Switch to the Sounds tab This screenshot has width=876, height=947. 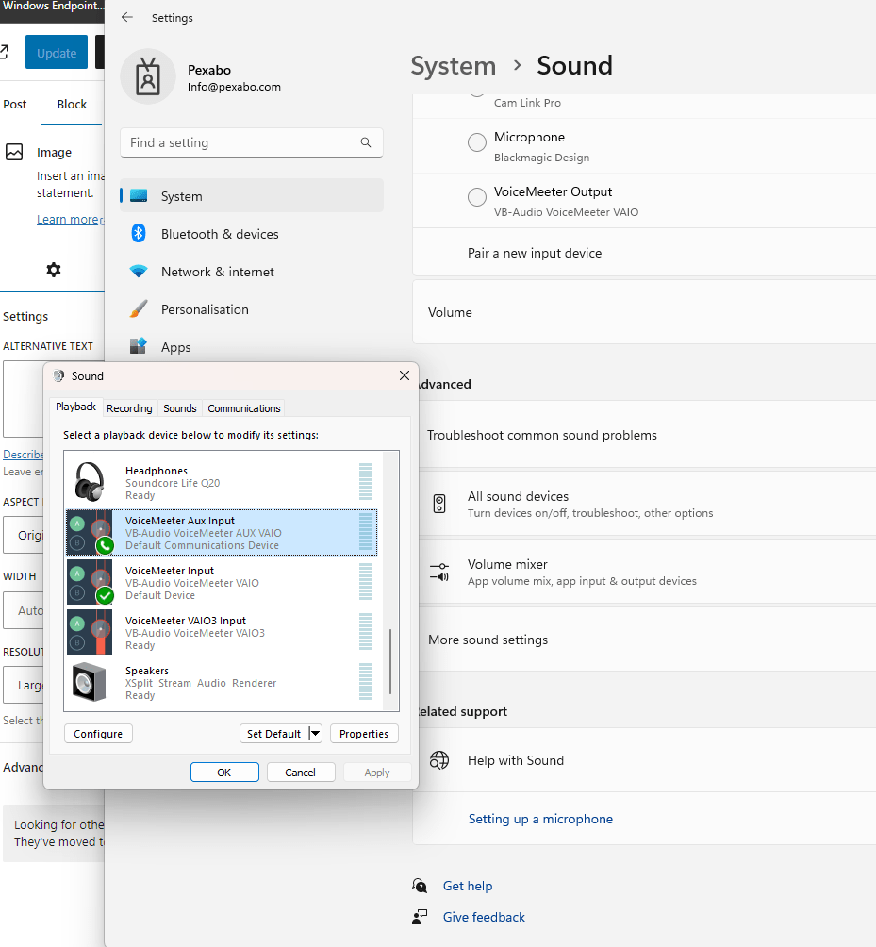click(180, 408)
